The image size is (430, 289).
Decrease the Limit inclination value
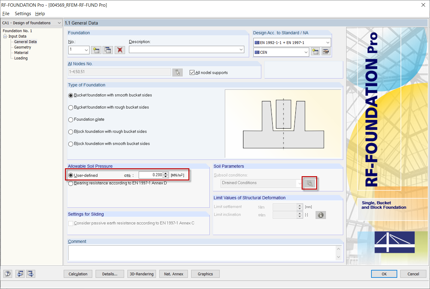(x=300, y=217)
